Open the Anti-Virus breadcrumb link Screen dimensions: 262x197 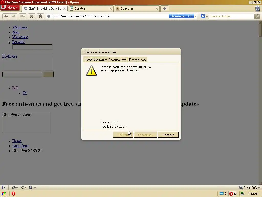[x=20, y=146]
